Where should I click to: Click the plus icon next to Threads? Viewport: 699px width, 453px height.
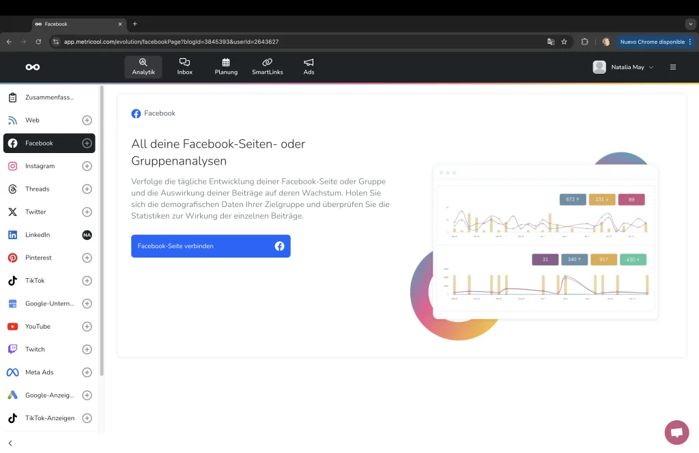pyautogui.click(x=87, y=189)
